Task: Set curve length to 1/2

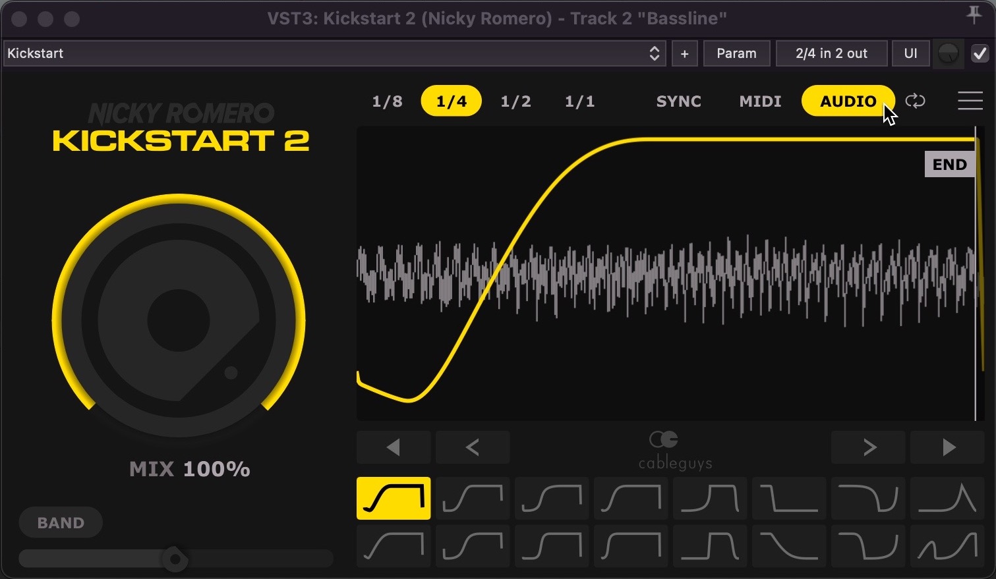Action: coord(515,101)
